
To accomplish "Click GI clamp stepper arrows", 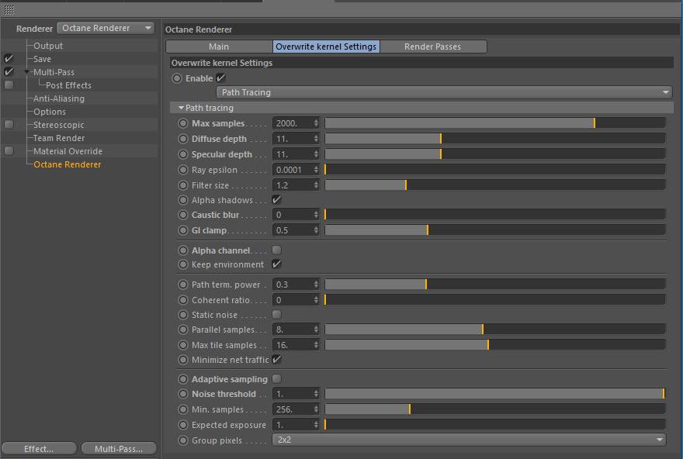I will [x=316, y=230].
